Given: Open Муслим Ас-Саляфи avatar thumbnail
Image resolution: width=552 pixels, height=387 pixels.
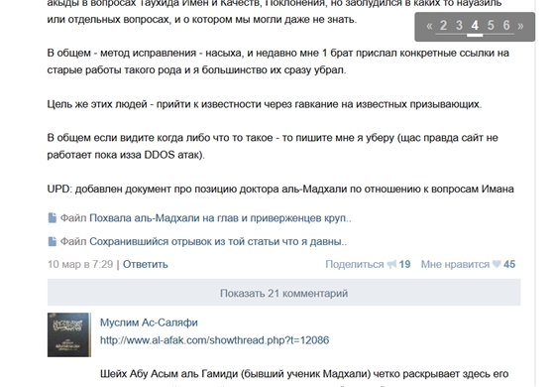Looking at the screenshot, I should click(x=69, y=334).
